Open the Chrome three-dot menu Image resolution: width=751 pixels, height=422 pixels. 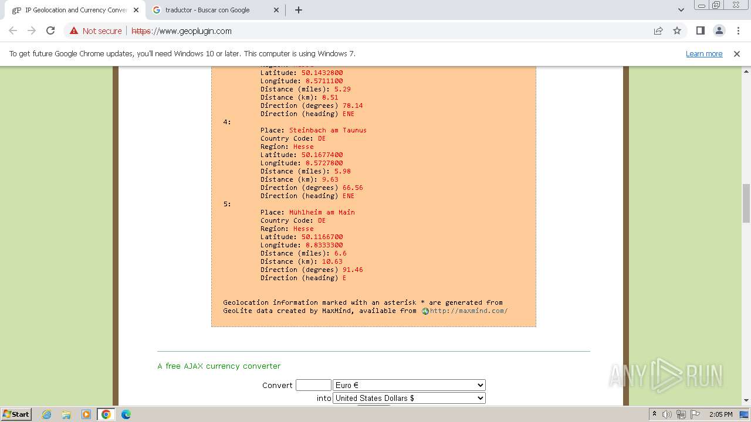(x=738, y=31)
